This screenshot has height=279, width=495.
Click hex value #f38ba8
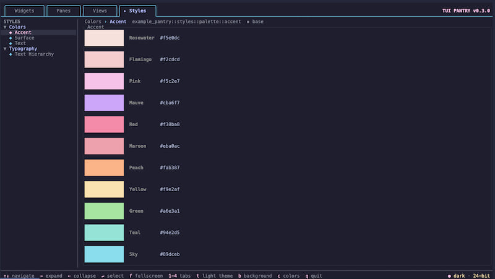[x=170, y=124]
